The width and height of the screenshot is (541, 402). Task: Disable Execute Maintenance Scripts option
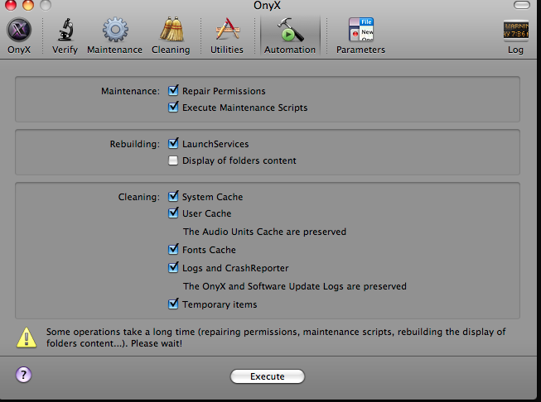[173, 108]
